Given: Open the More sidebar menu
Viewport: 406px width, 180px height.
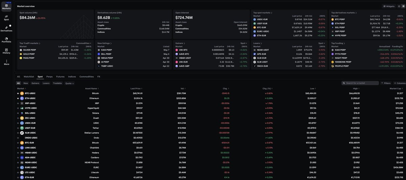Looking at the screenshot, I should click(x=6, y=62).
